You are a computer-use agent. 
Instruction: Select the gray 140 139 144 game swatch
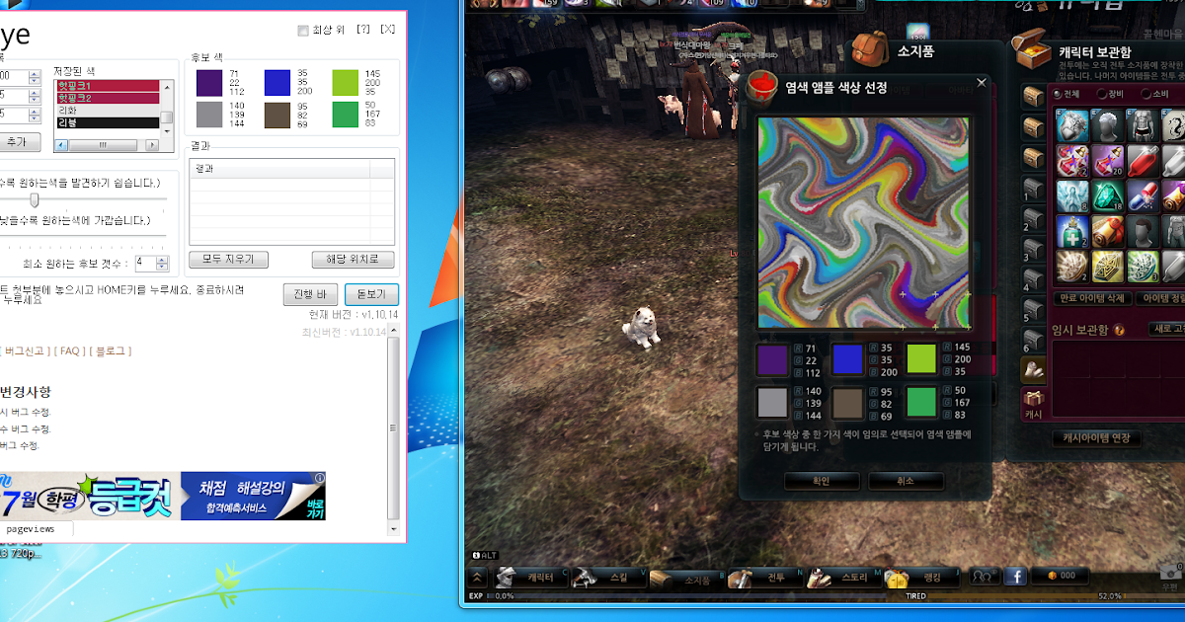point(772,403)
